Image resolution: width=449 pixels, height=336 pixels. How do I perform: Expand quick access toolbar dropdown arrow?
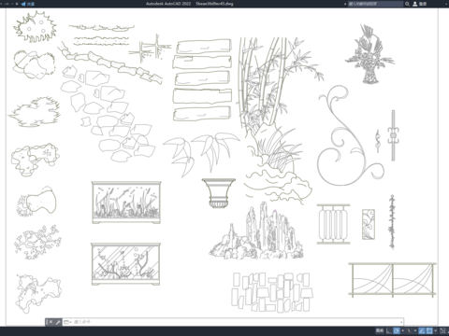point(17,4)
